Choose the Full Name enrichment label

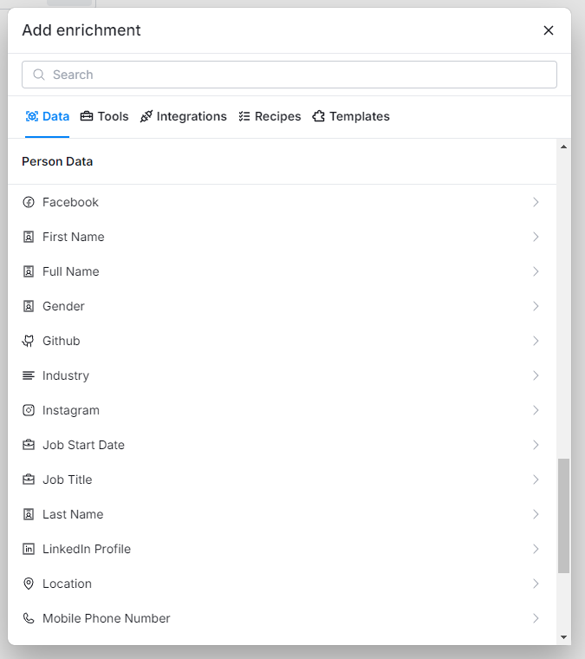click(x=71, y=271)
